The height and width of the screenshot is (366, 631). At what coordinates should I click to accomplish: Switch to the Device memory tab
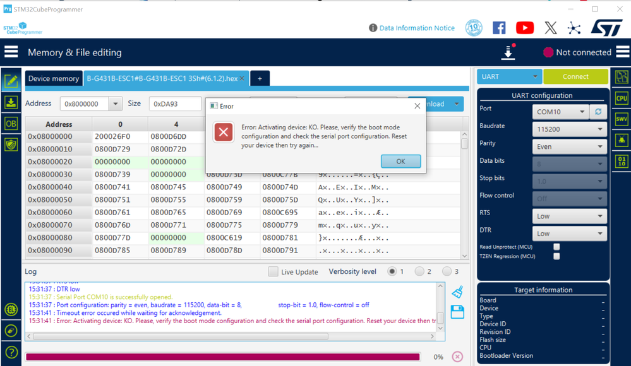pyautogui.click(x=54, y=78)
